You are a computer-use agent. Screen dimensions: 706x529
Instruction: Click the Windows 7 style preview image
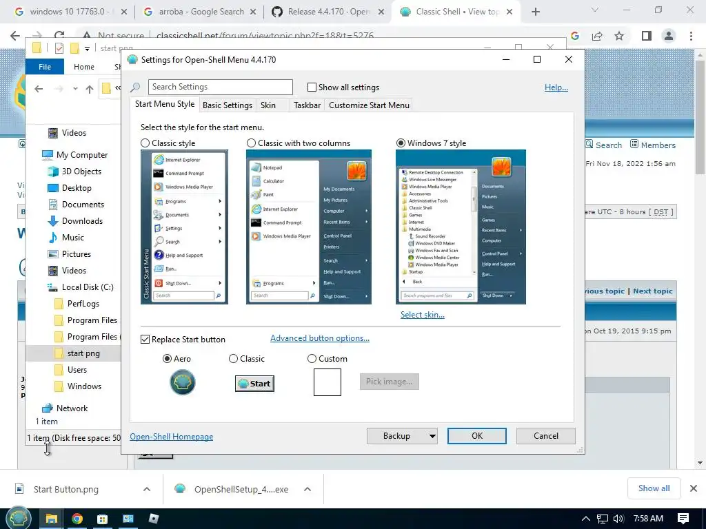461,227
